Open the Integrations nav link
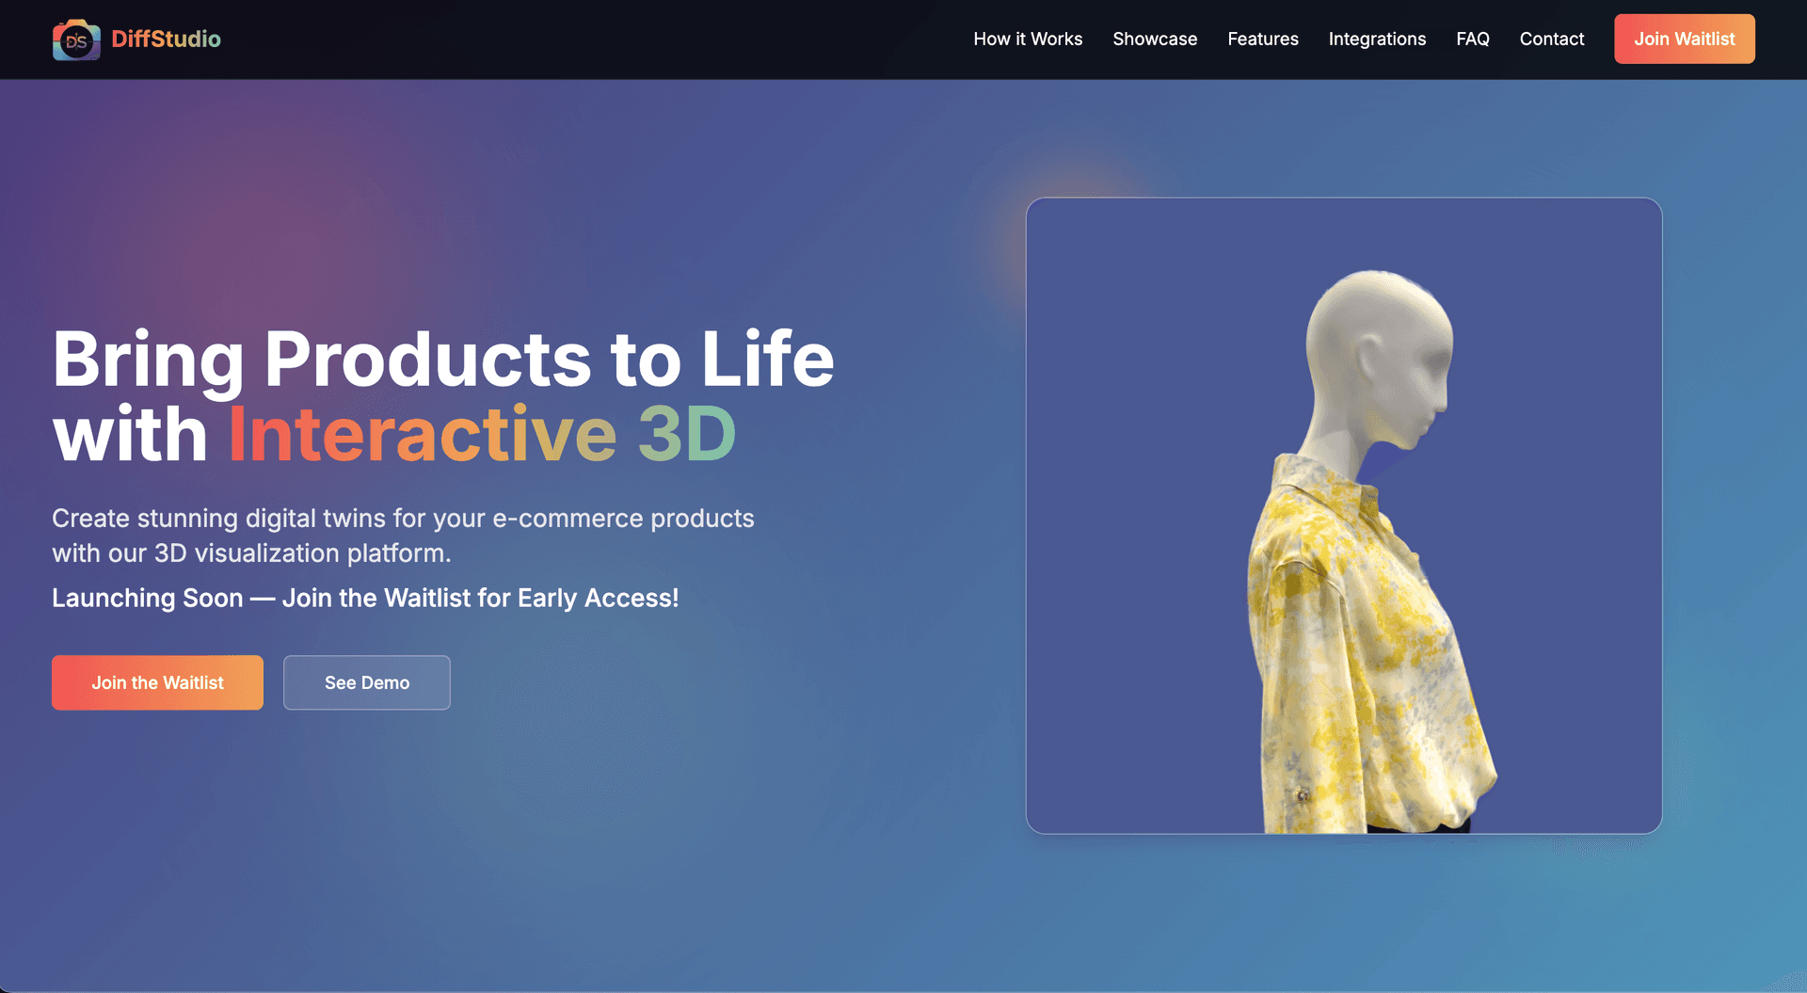1807x993 pixels. coord(1377,40)
